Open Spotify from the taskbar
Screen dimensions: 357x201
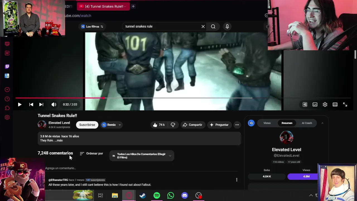[157, 196]
